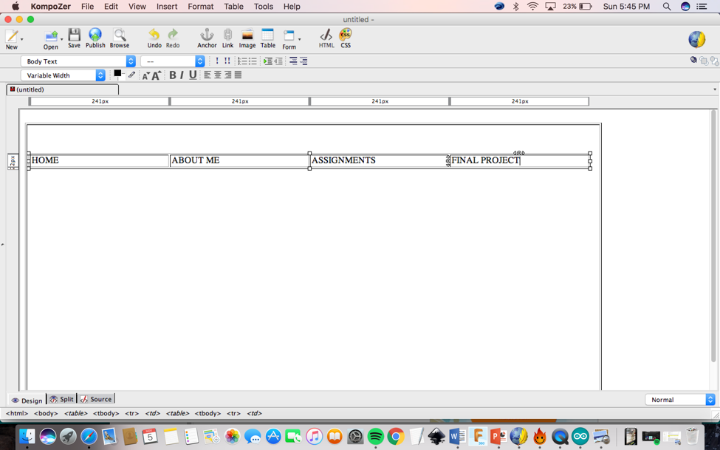
Task: Toggle bold formatting
Action: (173, 75)
